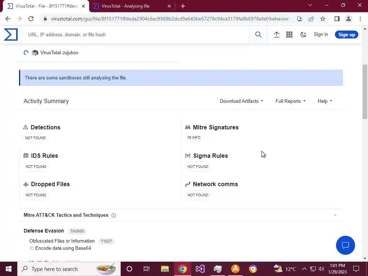Click the search magnifier icon

pyautogui.click(x=258, y=34)
